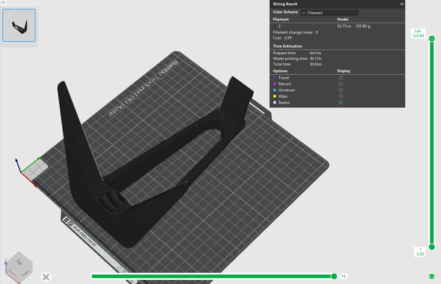Click the bottom layer value label 0.20
The width and height of the screenshot is (441, 284).
click(420, 254)
